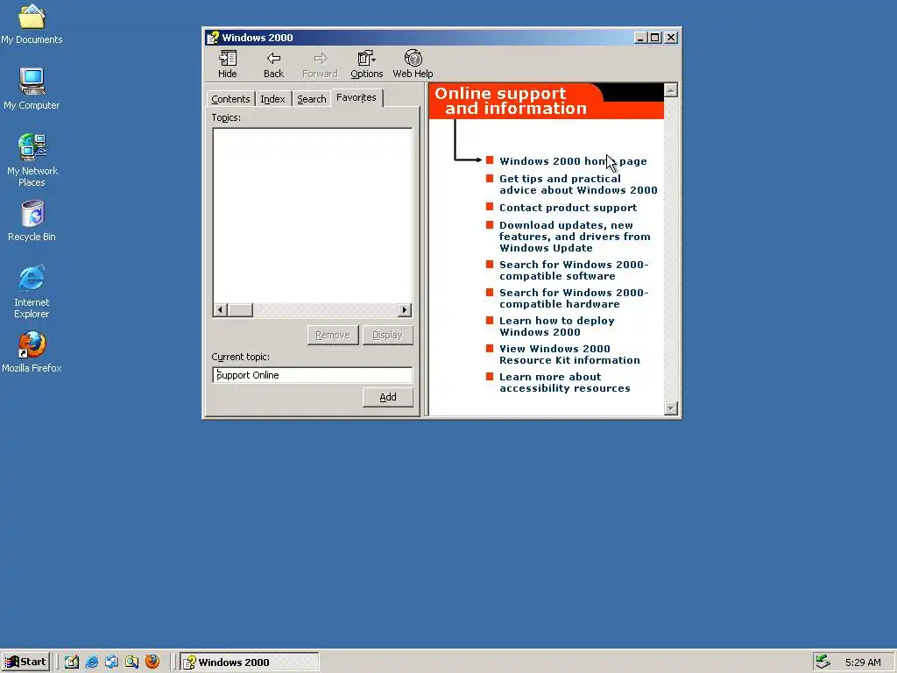This screenshot has width=897, height=673.
Task: Open the Start menu
Action: 25,662
